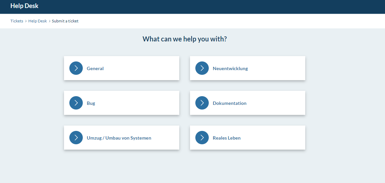Screen dimensions: 385x183
Task: Select the Bug category label
Action: click(x=91, y=103)
